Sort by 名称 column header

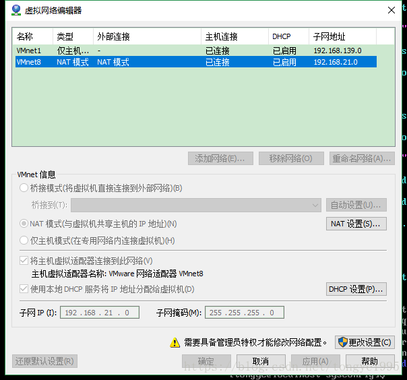point(33,36)
